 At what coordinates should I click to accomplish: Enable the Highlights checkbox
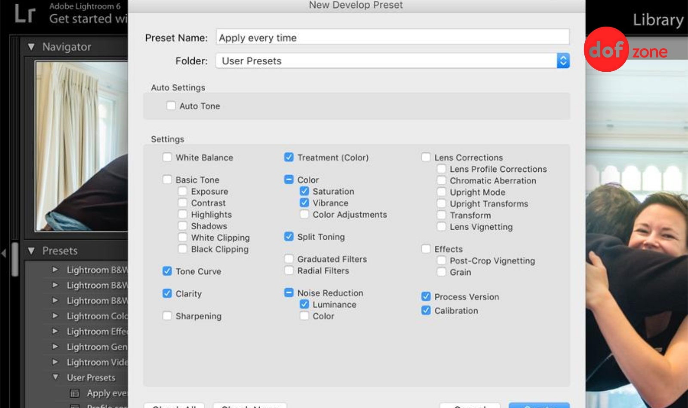[x=183, y=214]
